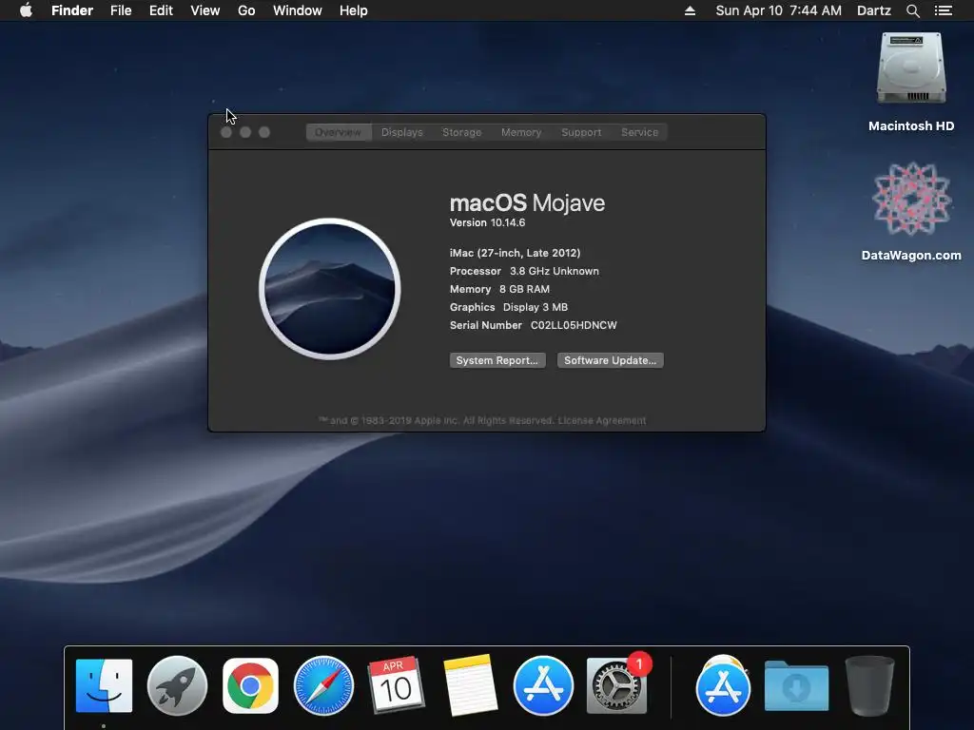
Task: Open the Window menu
Action: coord(297,10)
